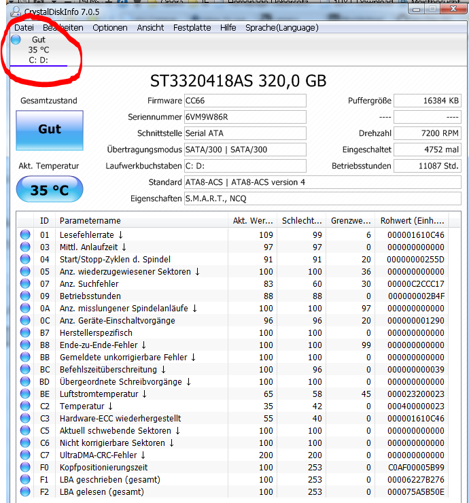Screen dimensions: 469x503
Task: Click status orb for Luftstromtemperatur row
Action: [25, 394]
